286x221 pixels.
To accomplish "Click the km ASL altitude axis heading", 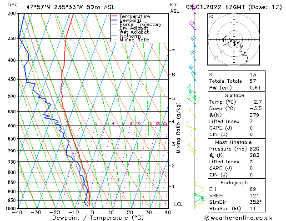I will click(175, 8).
